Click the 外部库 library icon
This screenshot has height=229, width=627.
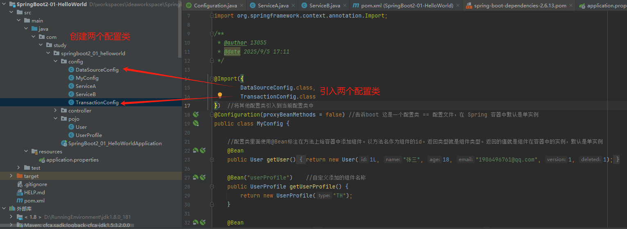[12, 209]
